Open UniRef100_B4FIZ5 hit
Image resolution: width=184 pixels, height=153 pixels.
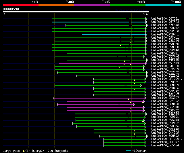point(165,60)
